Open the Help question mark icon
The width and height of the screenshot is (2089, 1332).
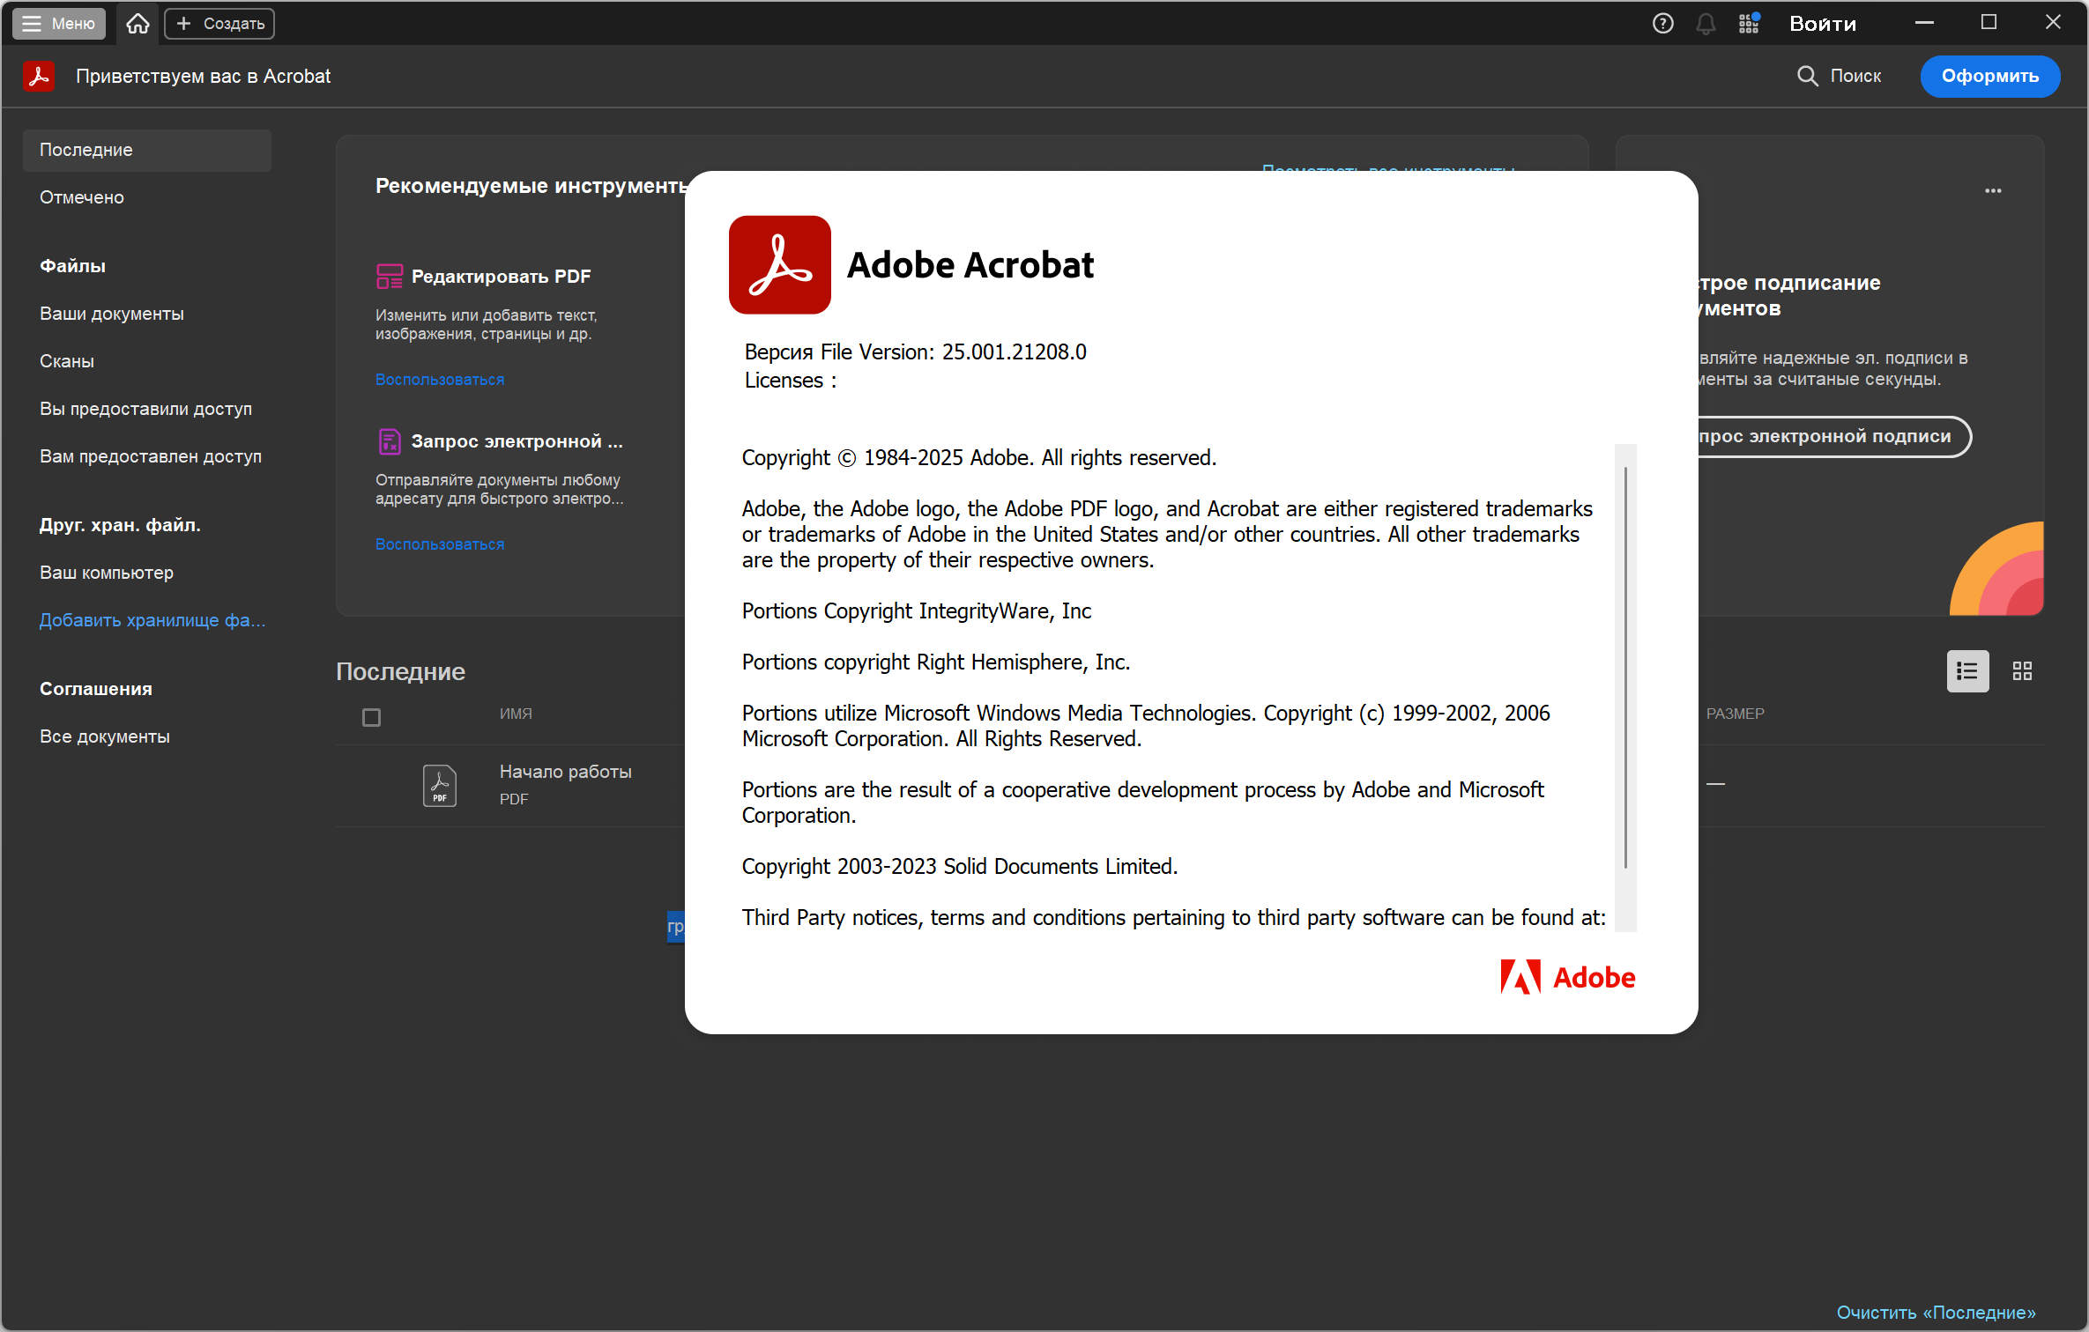[1662, 24]
